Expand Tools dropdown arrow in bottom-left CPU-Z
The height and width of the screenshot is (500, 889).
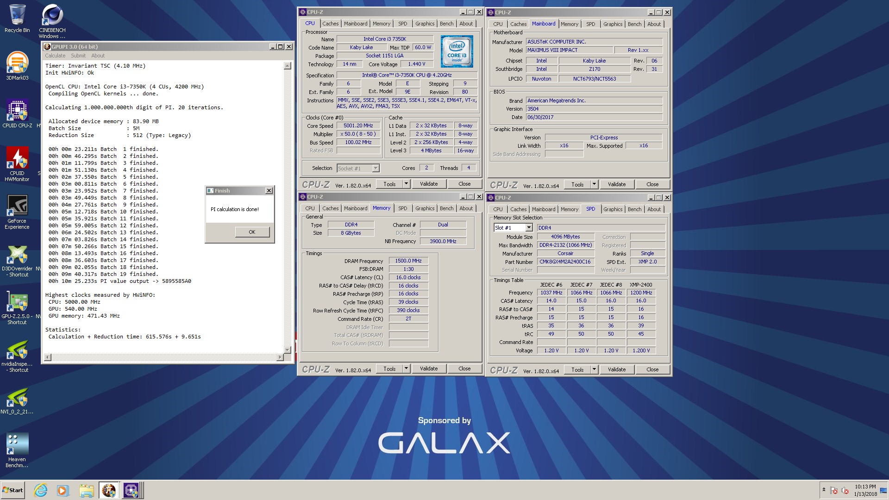pos(406,369)
